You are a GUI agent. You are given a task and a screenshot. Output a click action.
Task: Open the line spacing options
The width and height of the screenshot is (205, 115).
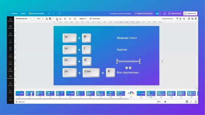tap(75, 19)
